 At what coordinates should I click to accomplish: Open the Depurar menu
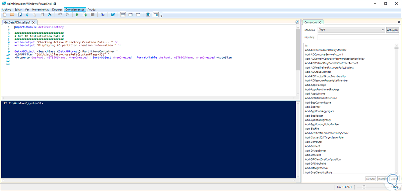click(57, 9)
